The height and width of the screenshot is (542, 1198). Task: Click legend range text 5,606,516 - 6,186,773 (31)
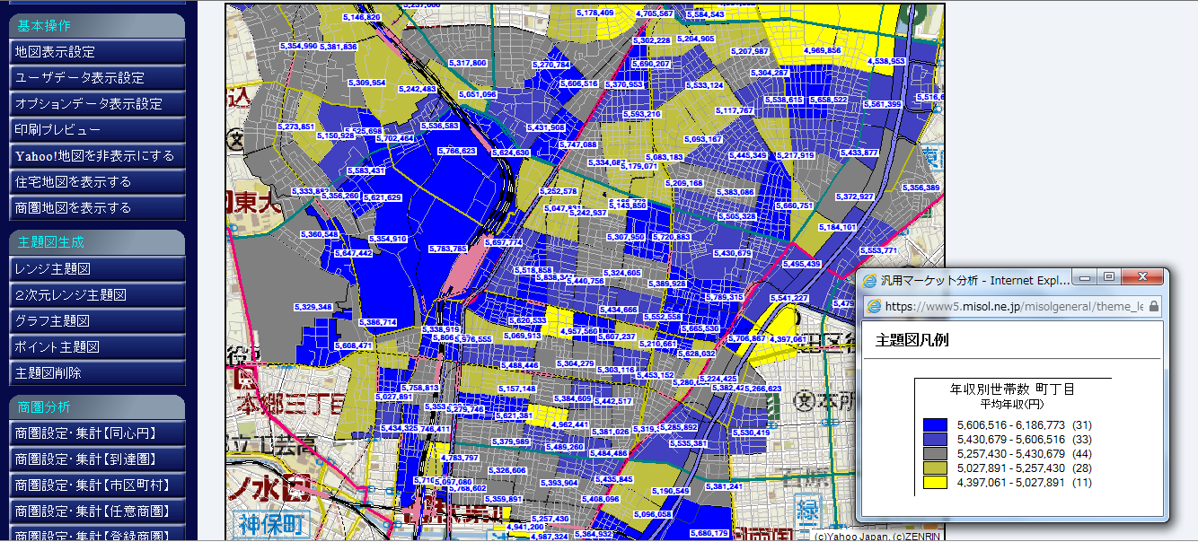[x=1024, y=424]
